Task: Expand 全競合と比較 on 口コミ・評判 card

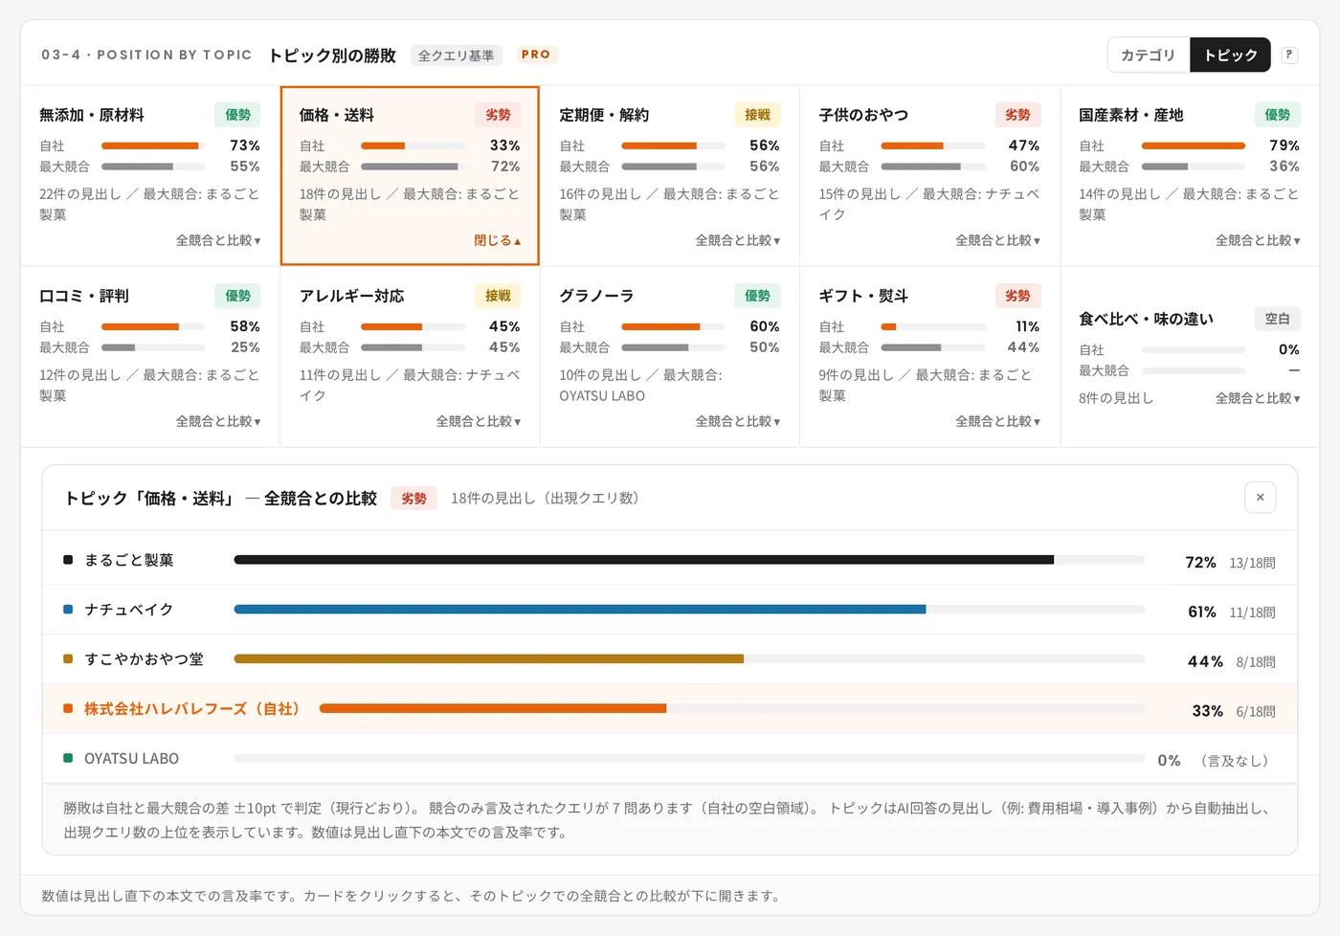Action: [218, 421]
